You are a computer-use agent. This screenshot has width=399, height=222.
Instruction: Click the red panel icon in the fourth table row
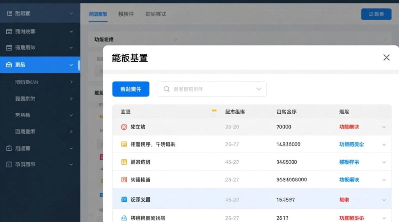tap(125, 179)
